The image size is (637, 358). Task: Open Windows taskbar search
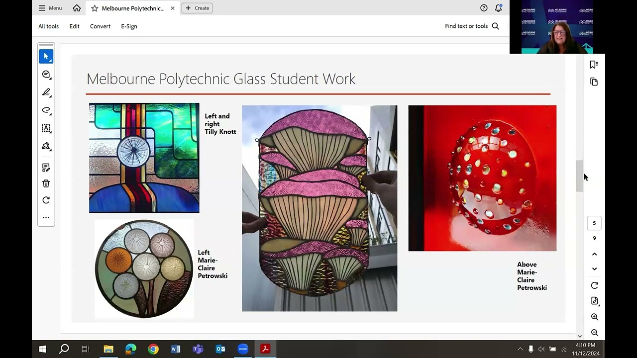(x=64, y=349)
